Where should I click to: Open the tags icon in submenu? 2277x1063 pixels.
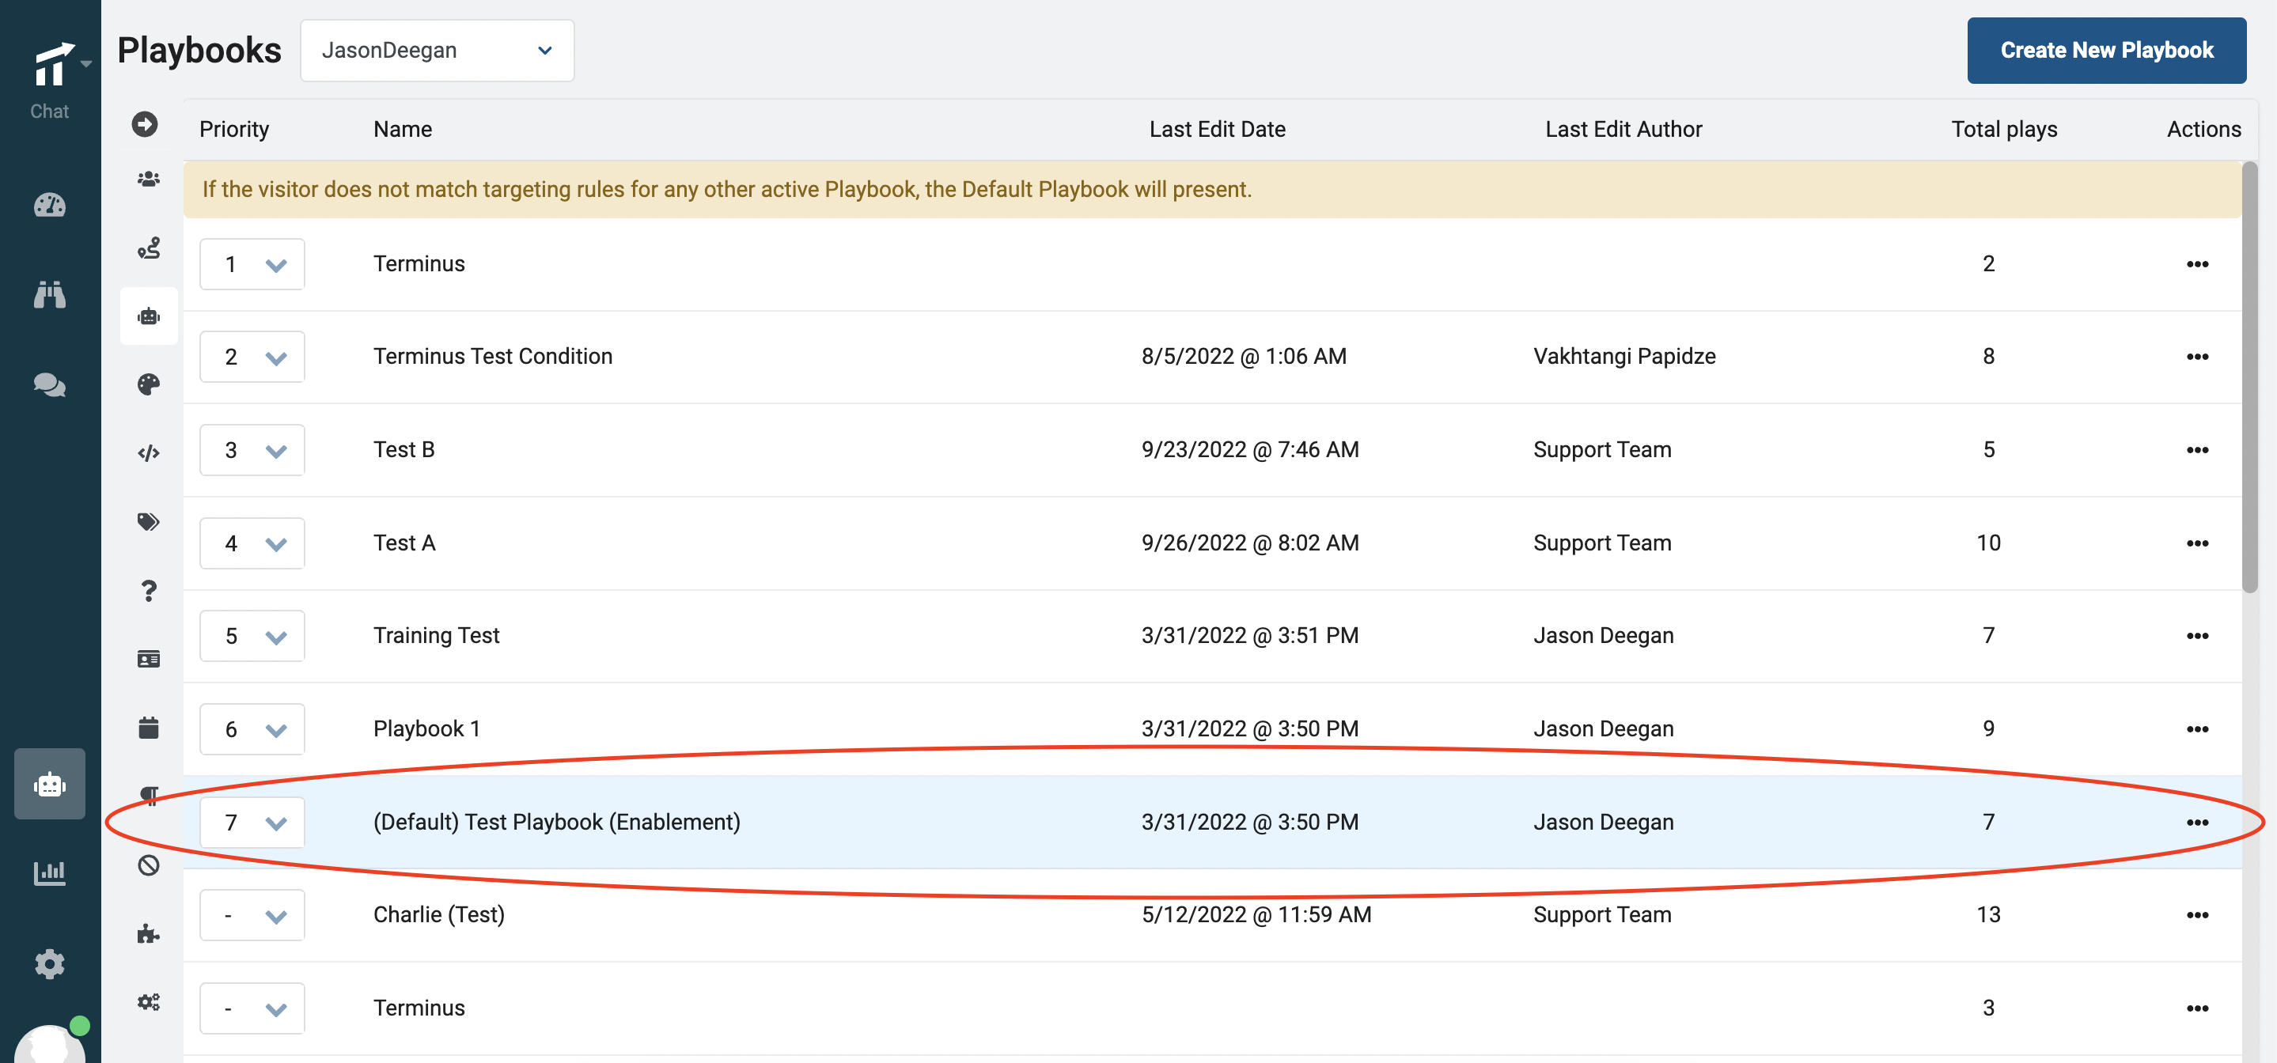coord(149,521)
